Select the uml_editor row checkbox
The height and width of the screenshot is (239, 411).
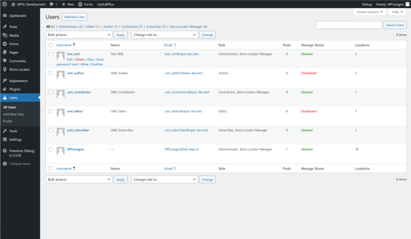click(x=51, y=111)
